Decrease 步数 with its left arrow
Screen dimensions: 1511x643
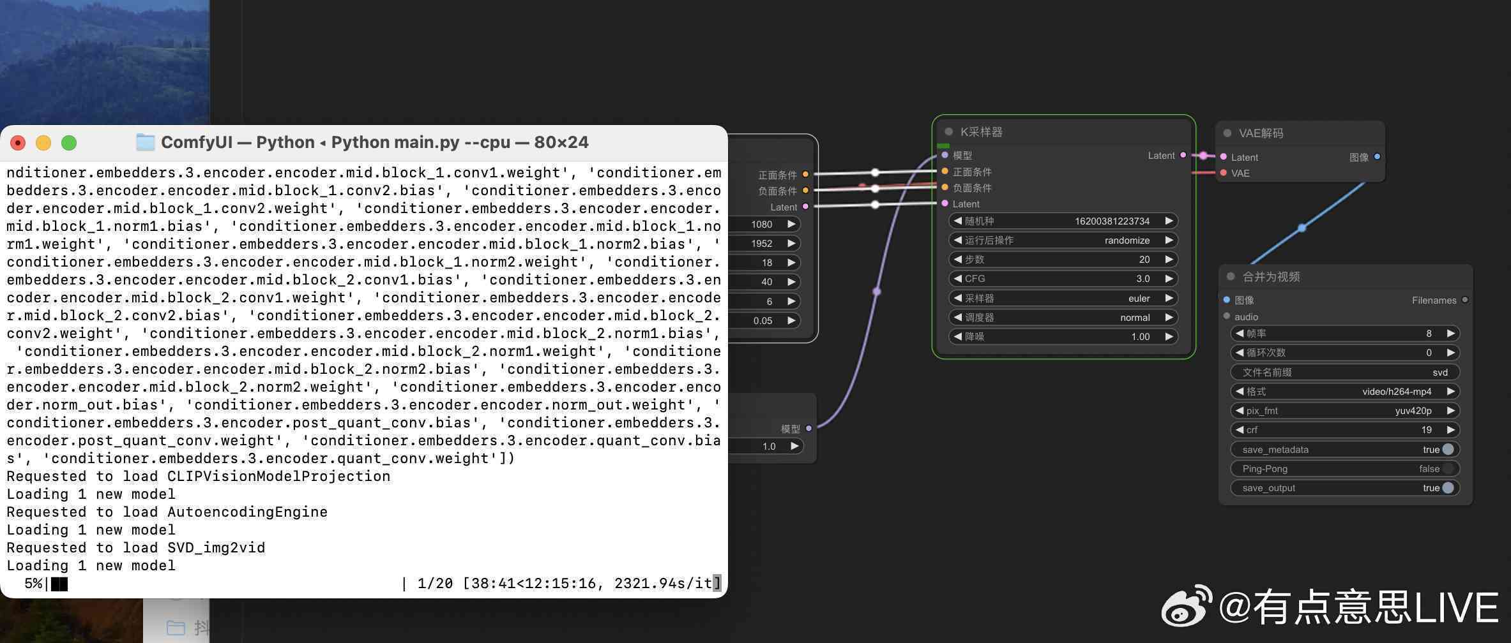957,259
